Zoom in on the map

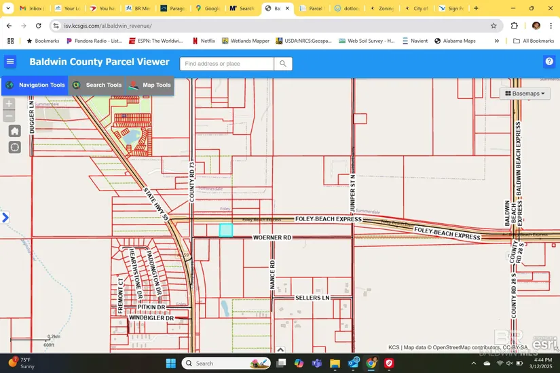[9, 104]
